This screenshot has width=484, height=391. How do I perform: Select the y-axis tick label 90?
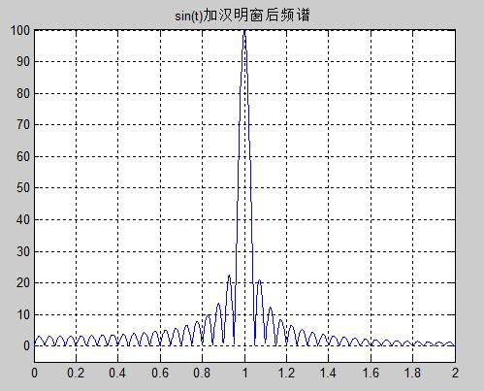pos(23,61)
